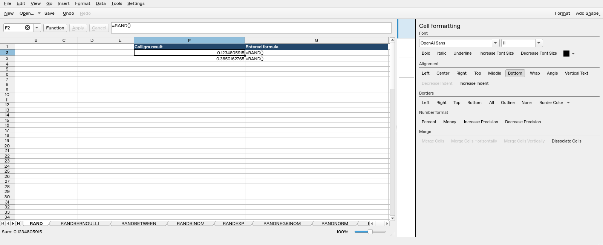The width and height of the screenshot is (603, 245).
Task: Click the Save toolbar button
Action: [x=49, y=13]
